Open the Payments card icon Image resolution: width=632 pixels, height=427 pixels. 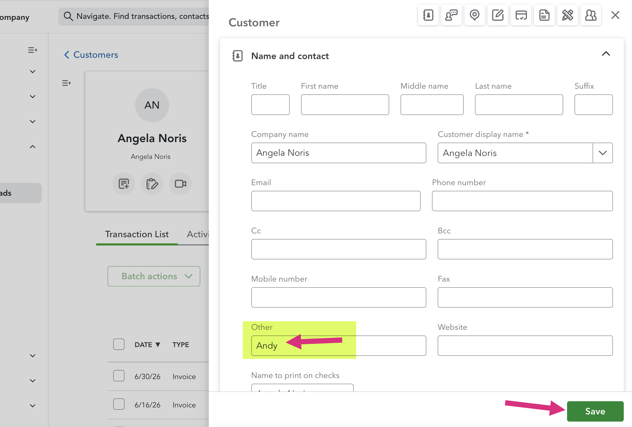coord(521,15)
